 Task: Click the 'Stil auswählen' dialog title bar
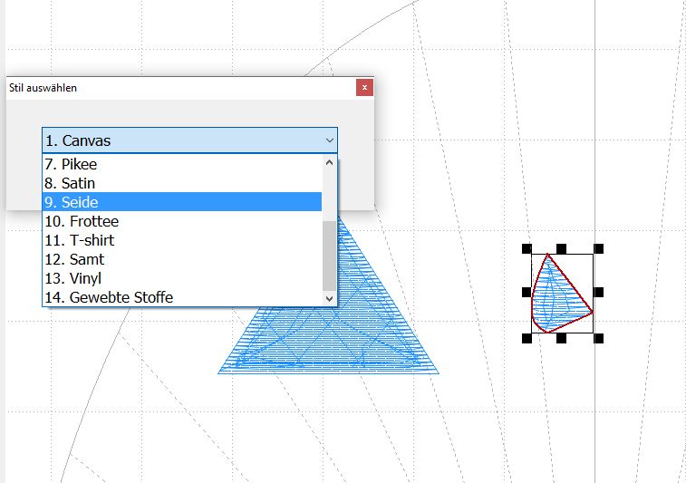(190, 88)
